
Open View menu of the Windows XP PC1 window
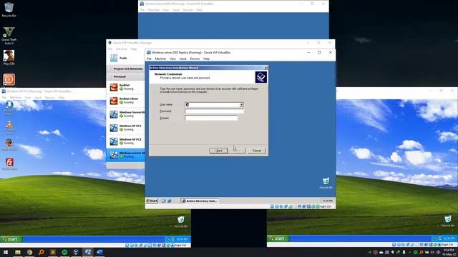point(28,98)
